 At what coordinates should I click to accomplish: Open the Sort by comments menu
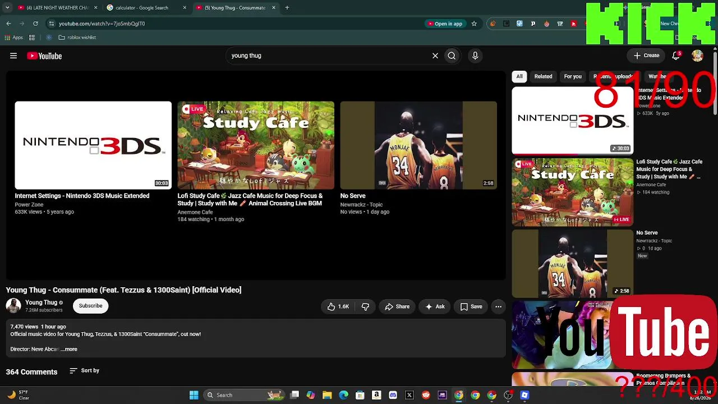pos(84,371)
